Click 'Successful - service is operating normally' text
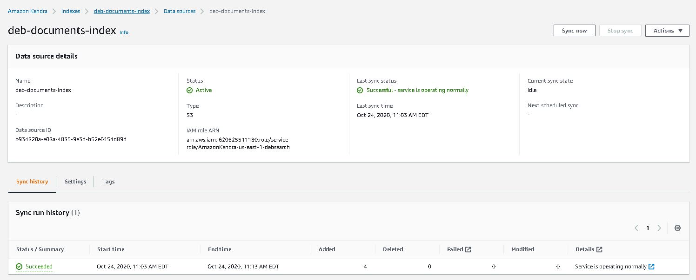696x280 pixels. pyautogui.click(x=417, y=90)
